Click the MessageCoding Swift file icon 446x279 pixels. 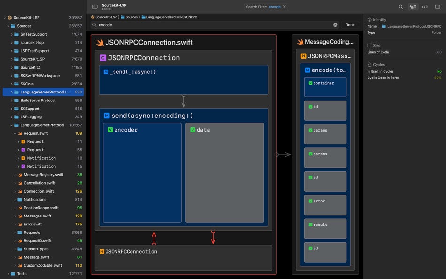coord(300,42)
